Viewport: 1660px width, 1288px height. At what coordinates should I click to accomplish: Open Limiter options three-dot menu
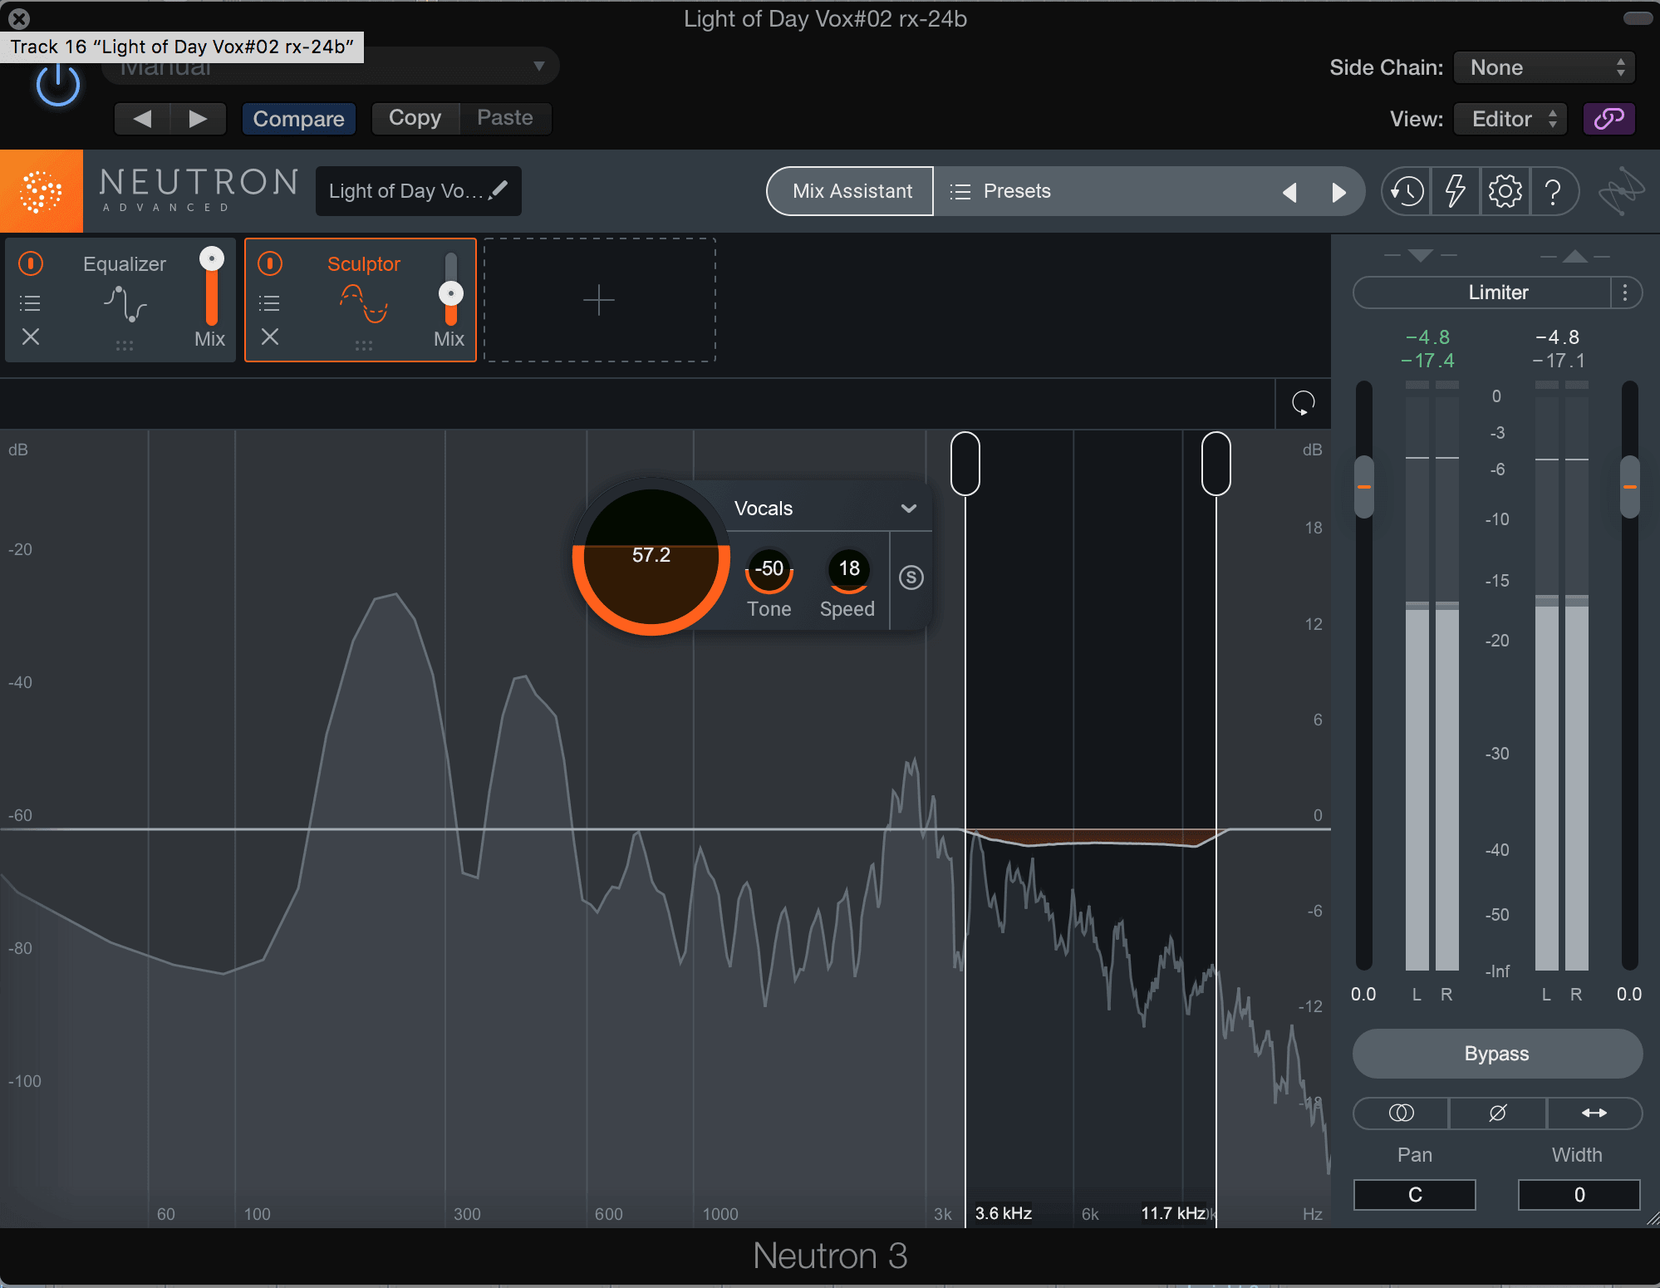point(1626,293)
